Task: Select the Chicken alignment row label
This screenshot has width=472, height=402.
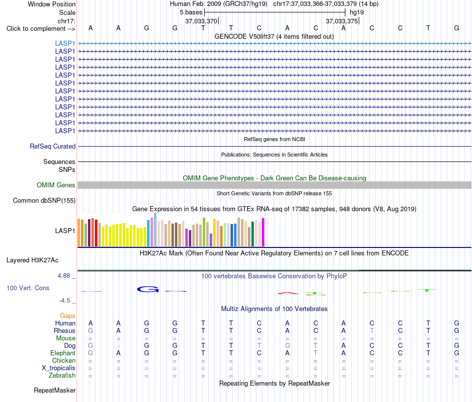Action: 64,360
